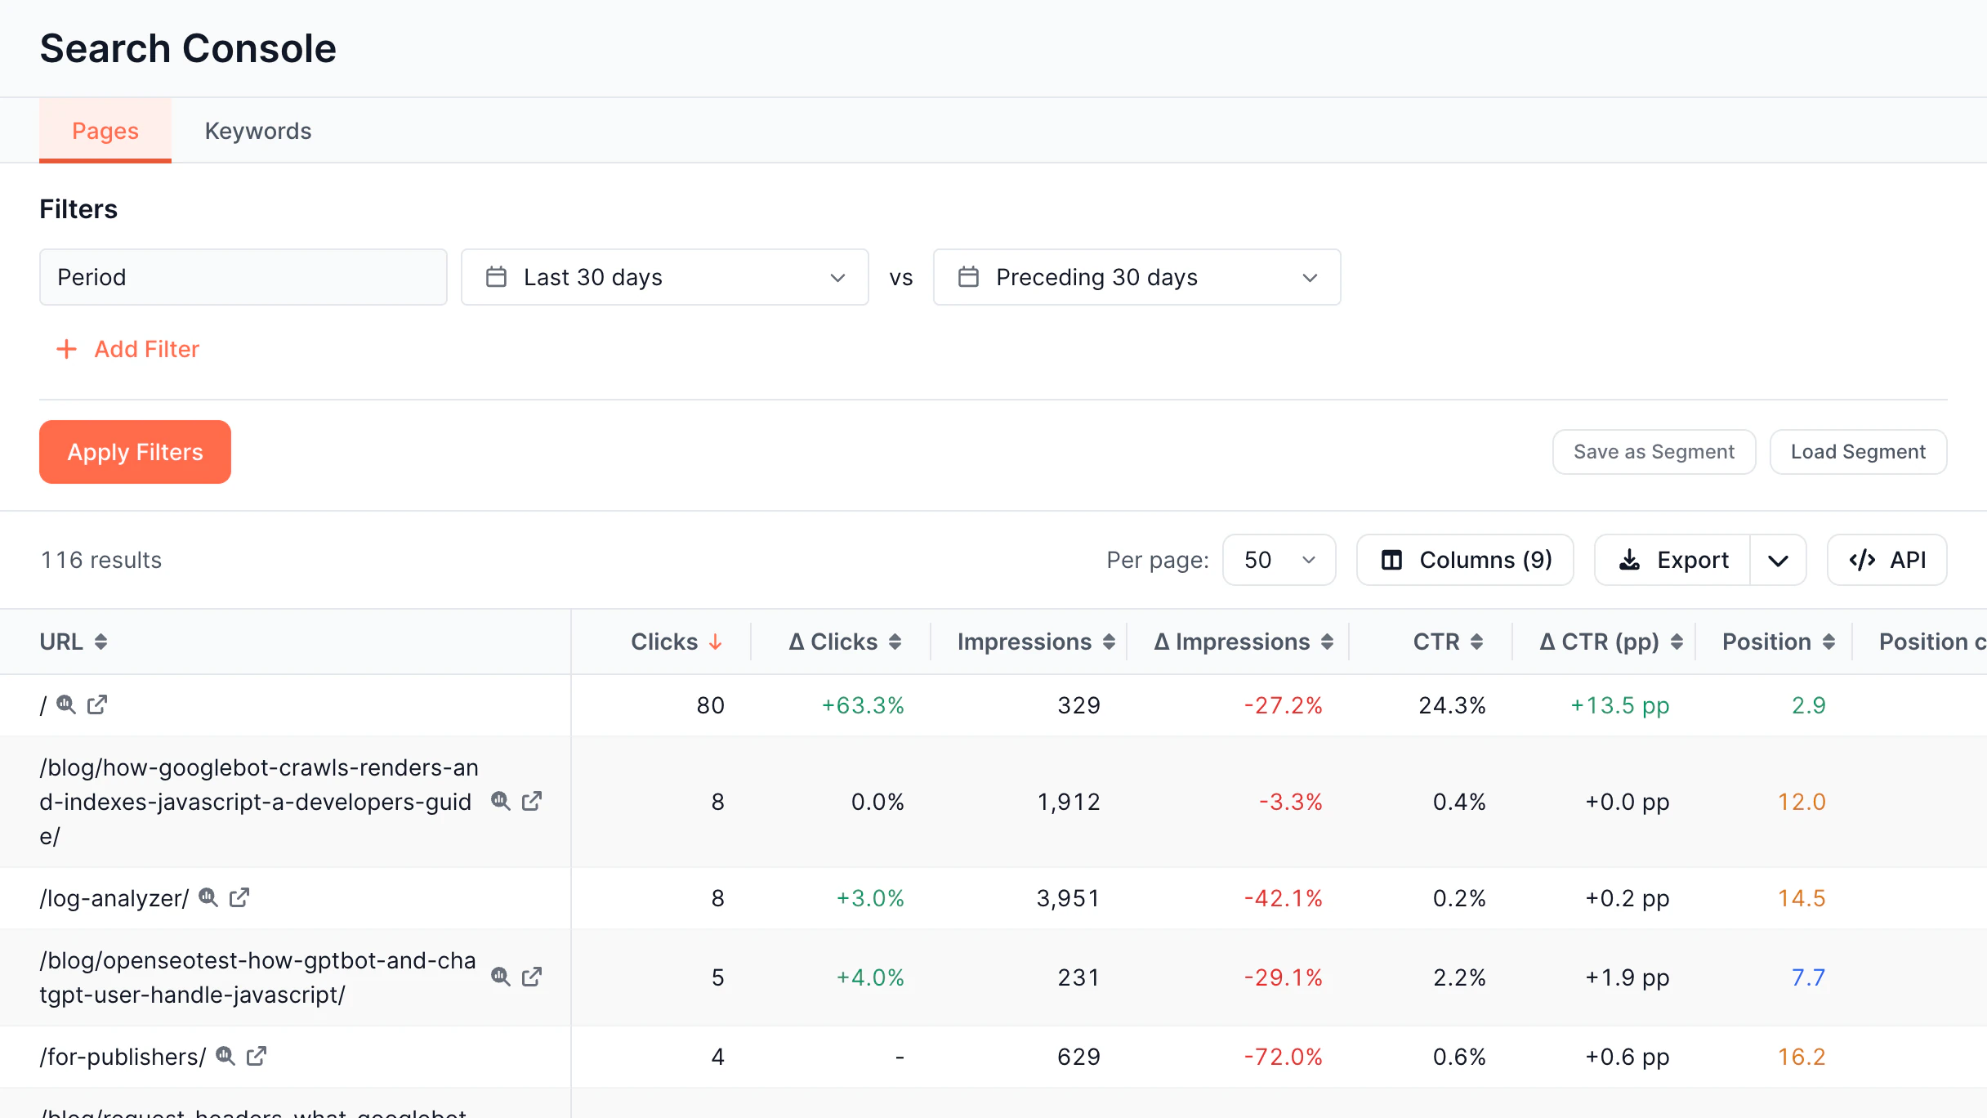This screenshot has width=1987, height=1118.
Task: Open external link for how-googlebot-crawls-renders blog
Action: tap(532, 801)
